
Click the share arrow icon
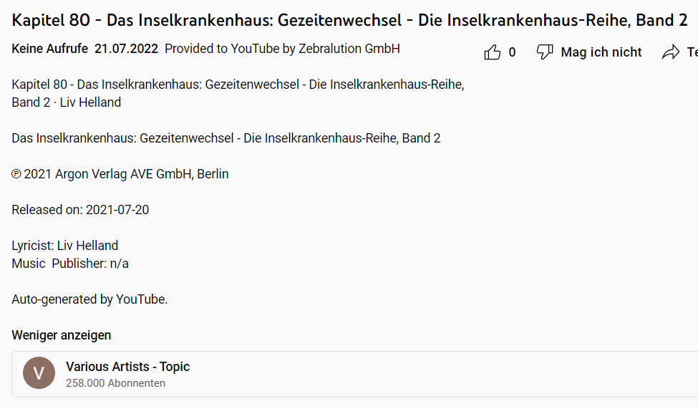click(671, 52)
